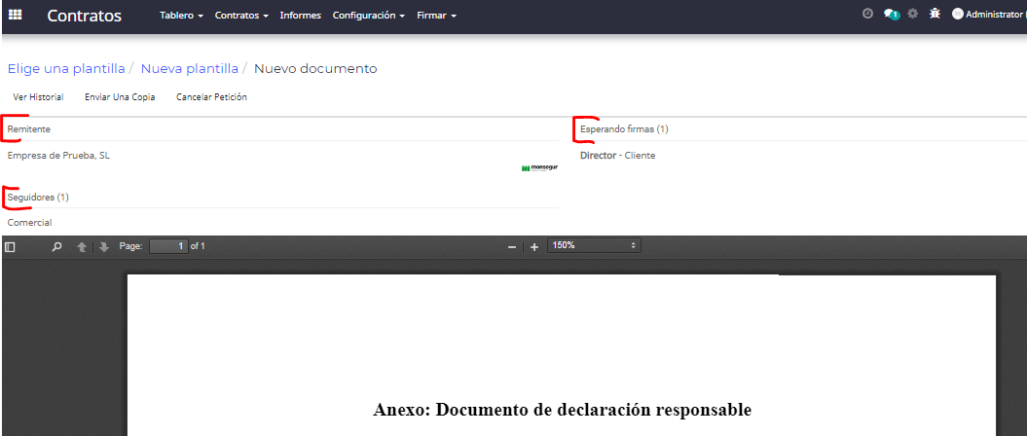This screenshot has width=1027, height=436.
Task: Go back to Elige una plantilla breadcrumb
Action: click(x=66, y=69)
